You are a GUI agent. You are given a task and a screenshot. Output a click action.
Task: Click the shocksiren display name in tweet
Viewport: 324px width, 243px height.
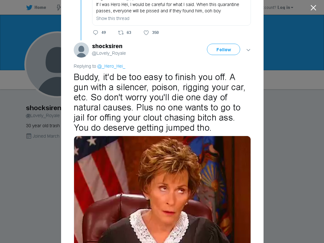[107, 46]
